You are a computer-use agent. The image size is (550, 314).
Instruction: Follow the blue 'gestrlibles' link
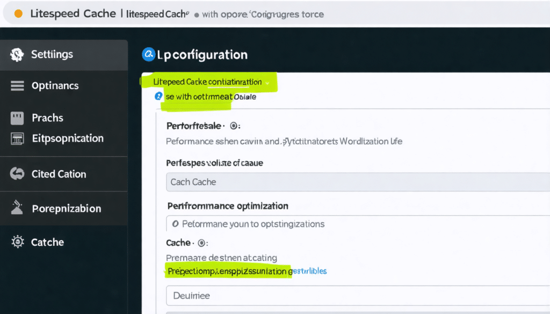(307, 271)
